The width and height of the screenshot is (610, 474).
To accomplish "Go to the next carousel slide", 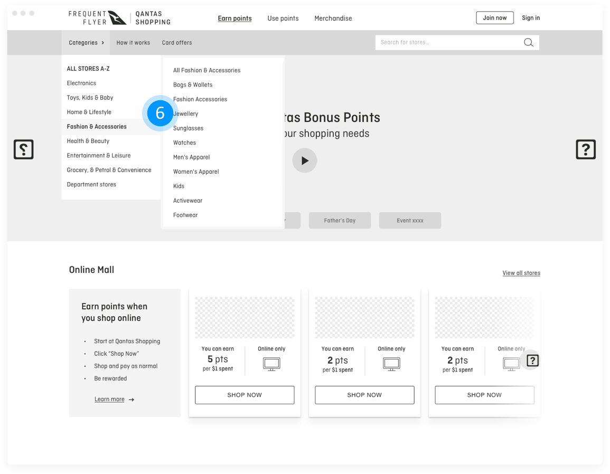I will click(x=586, y=149).
